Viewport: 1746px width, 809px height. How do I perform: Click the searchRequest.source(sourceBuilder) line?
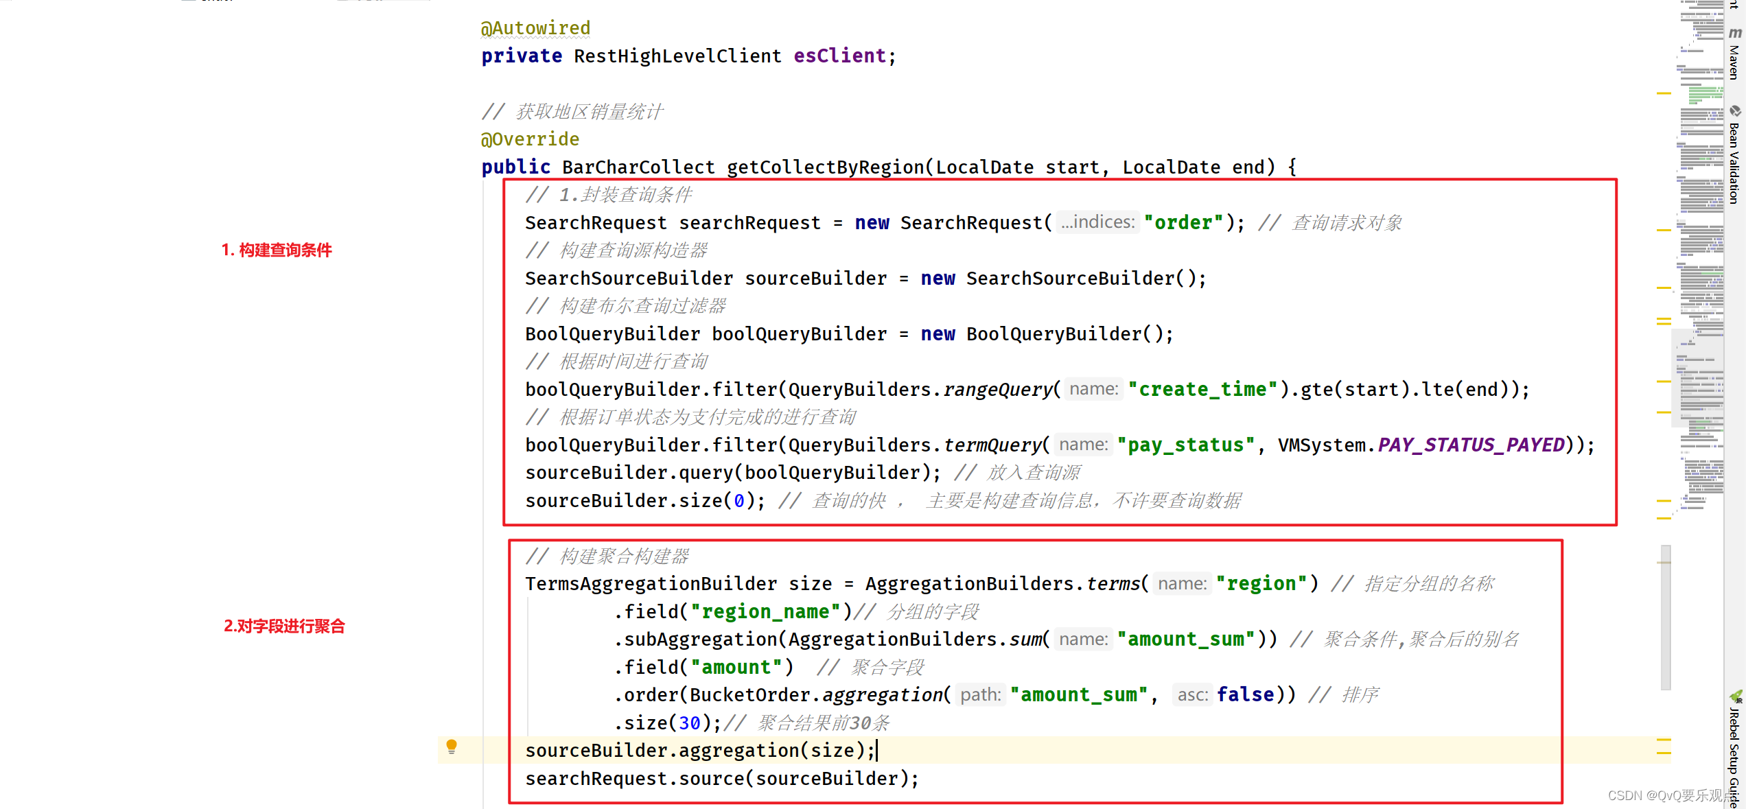(722, 778)
